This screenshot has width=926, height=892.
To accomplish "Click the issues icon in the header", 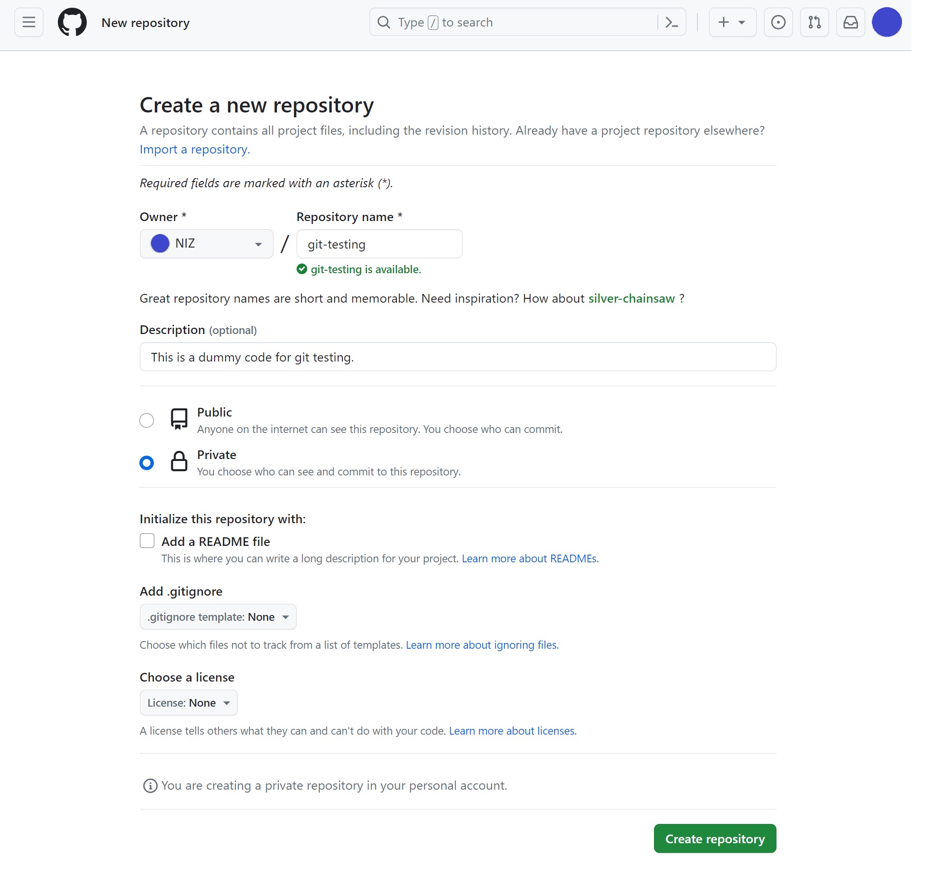I will (x=777, y=22).
